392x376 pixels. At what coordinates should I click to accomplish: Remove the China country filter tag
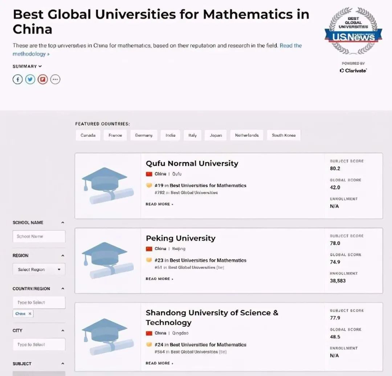[30, 314]
